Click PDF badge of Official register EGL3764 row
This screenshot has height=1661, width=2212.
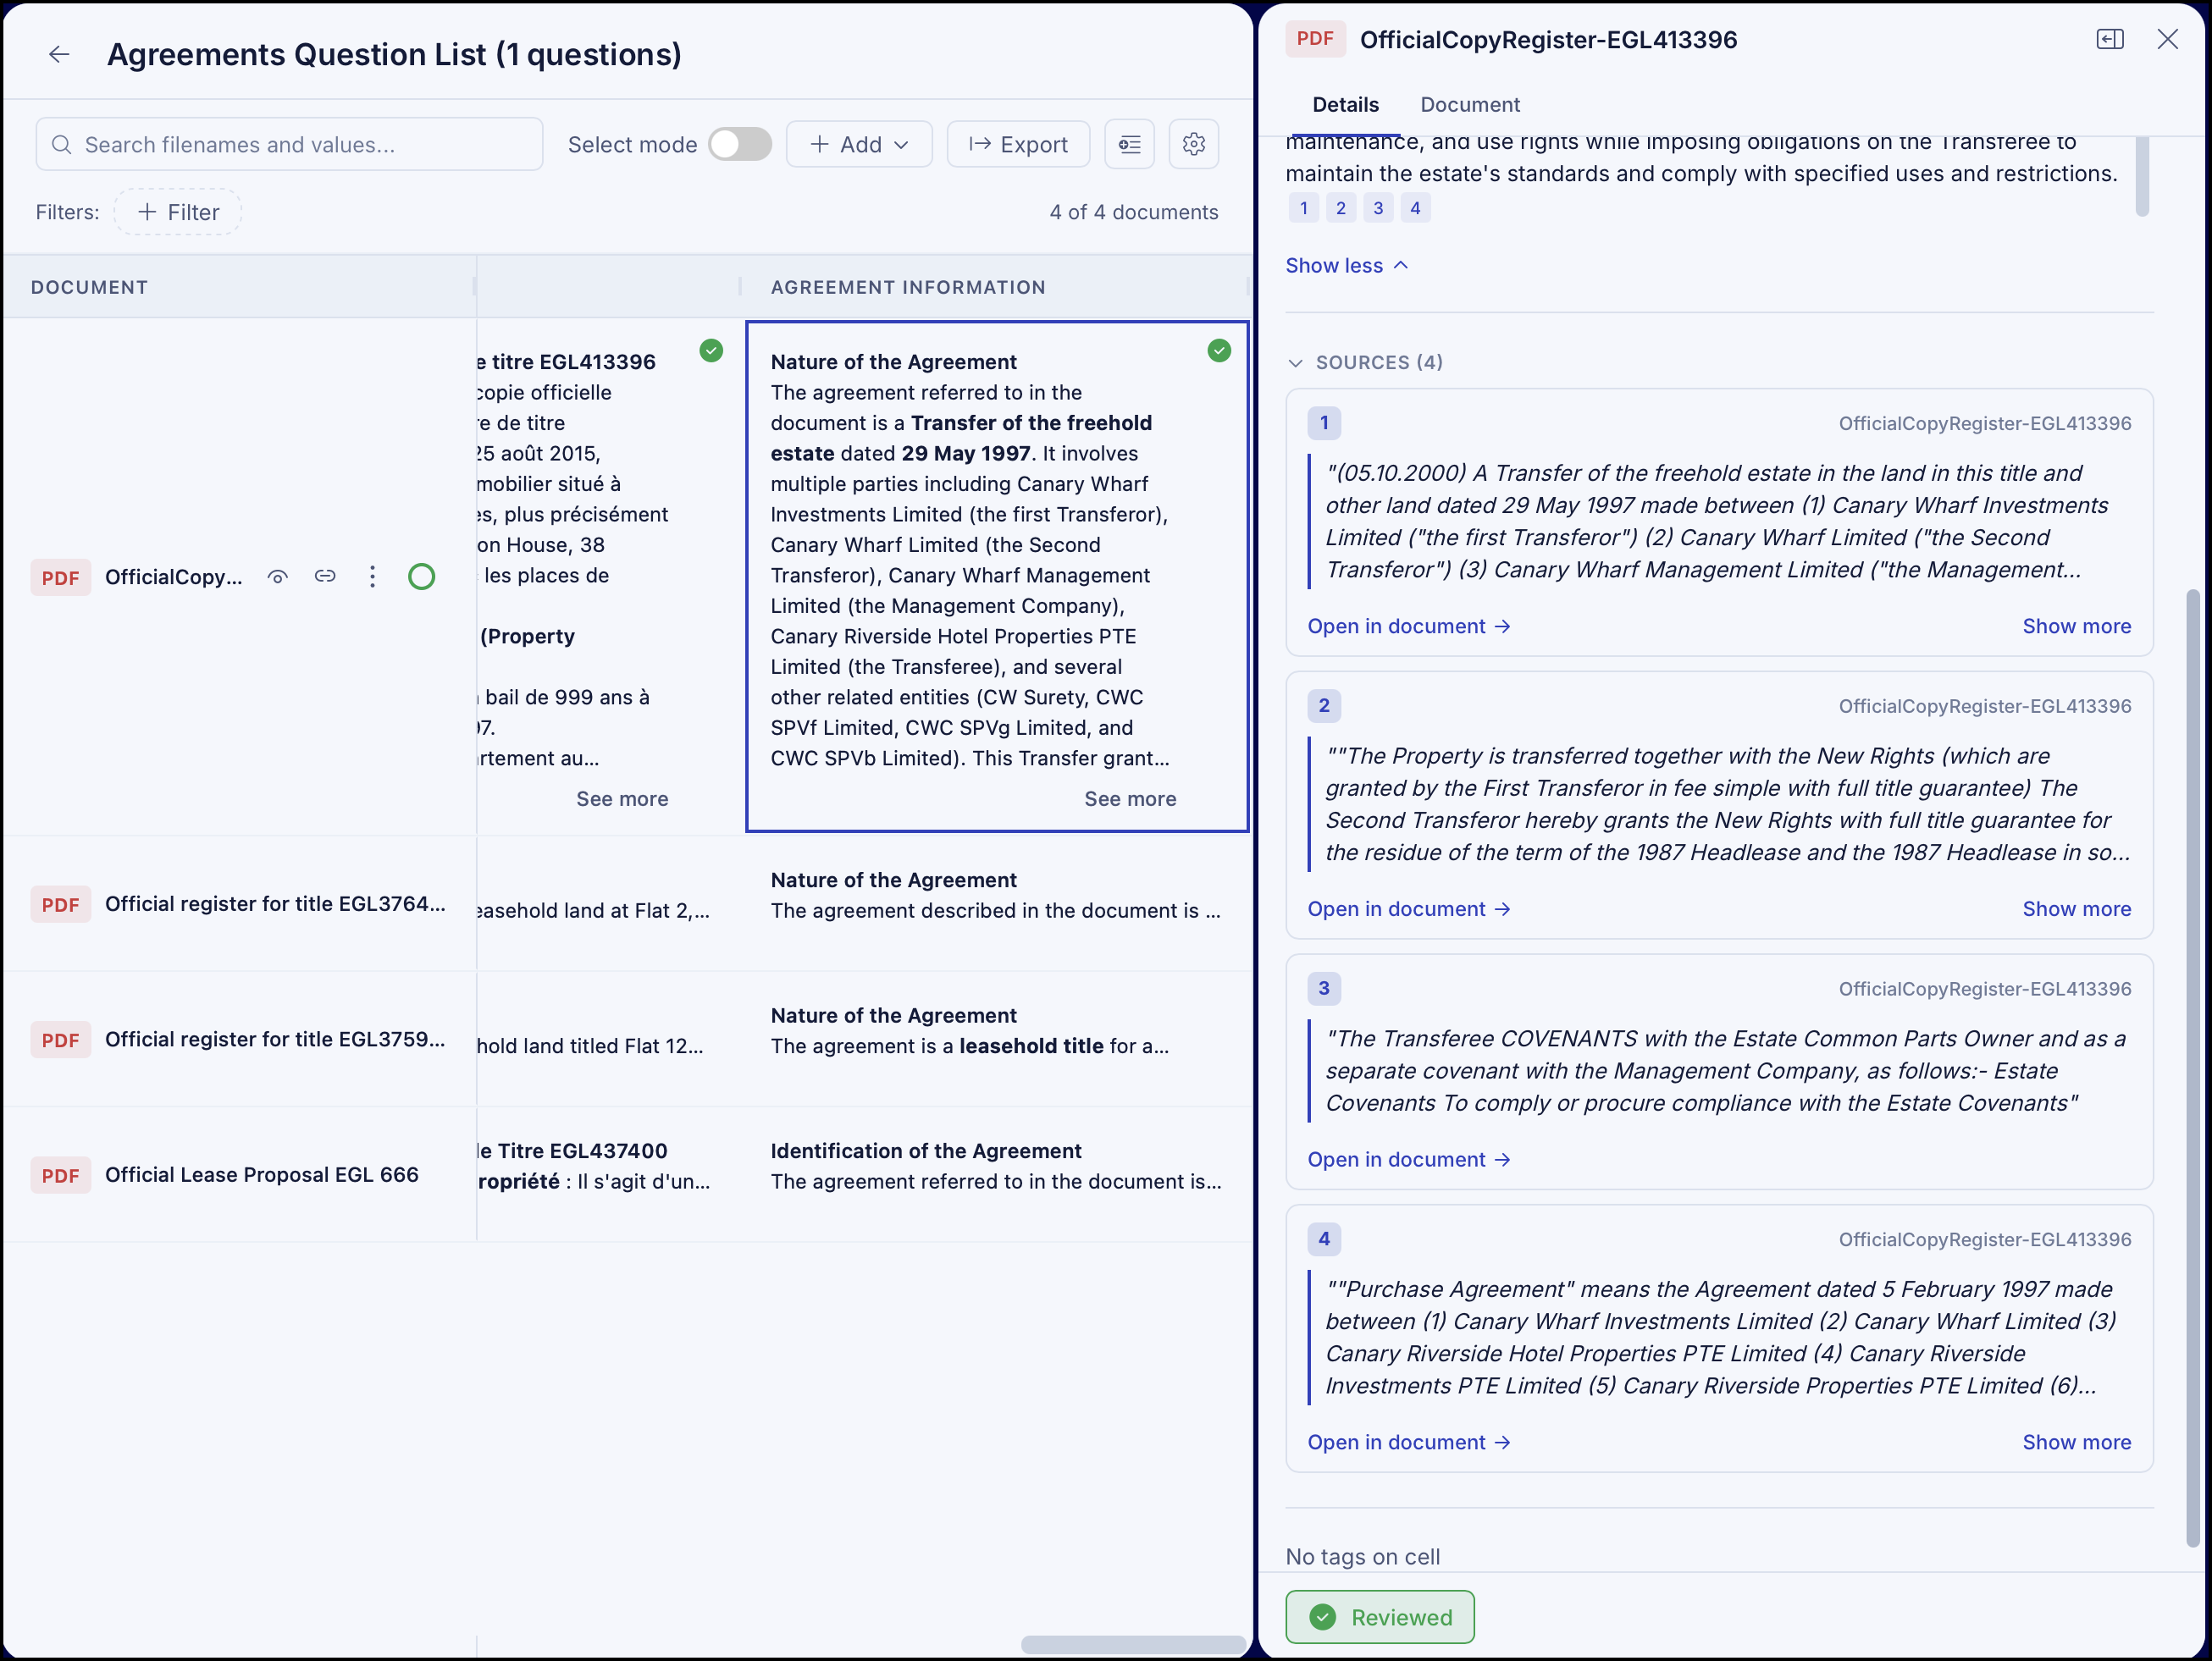[x=60, y=904]
